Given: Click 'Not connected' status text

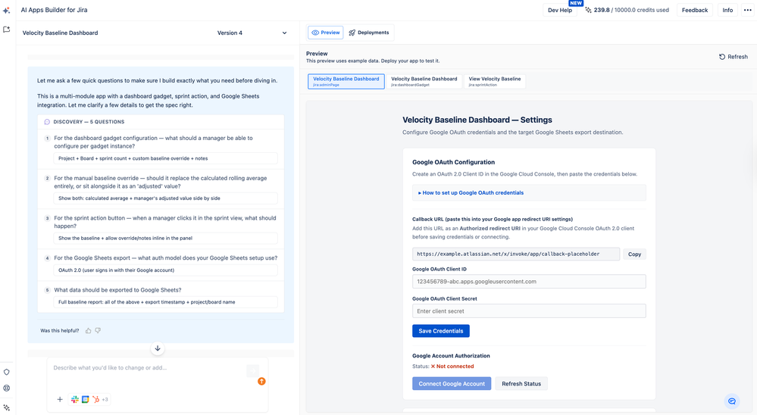Looking at the screenshot, I should coord(452,367).
